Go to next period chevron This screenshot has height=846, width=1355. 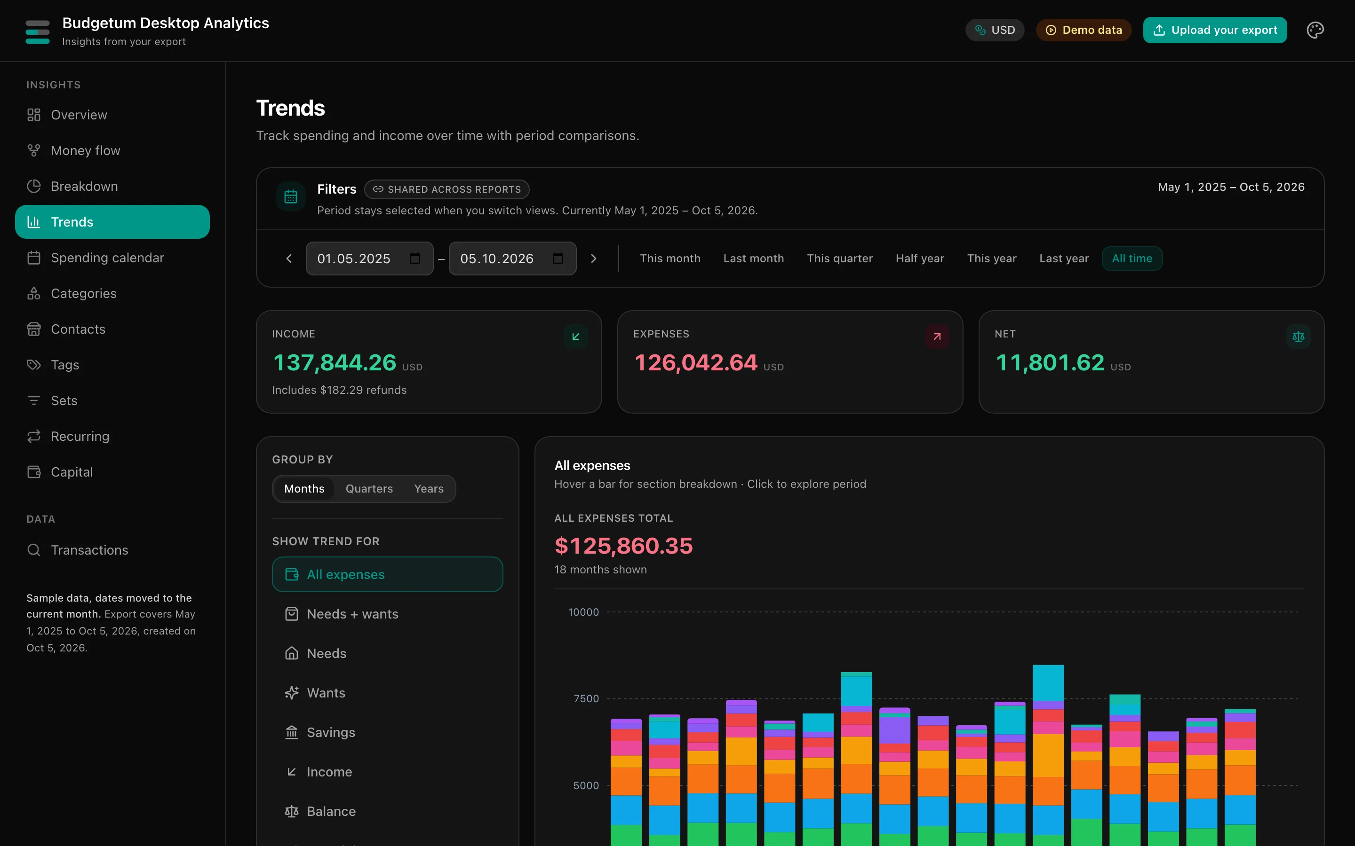coord(593,258)
